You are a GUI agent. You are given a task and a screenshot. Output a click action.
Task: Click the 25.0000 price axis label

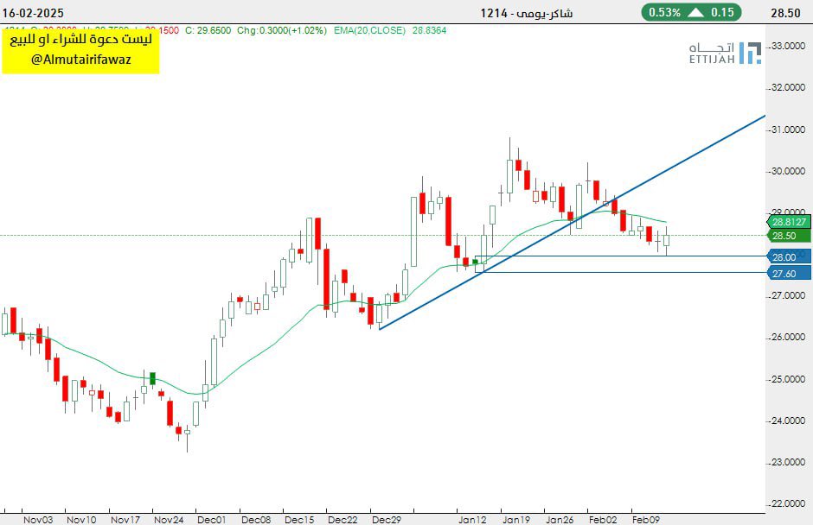click(789, 380)
